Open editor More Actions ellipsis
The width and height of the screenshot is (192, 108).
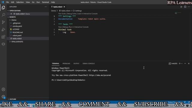pyautogui.click(x=189, y=7)
